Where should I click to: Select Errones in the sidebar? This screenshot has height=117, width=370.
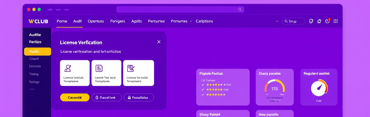pyautogui.click(x=35, y=66)
